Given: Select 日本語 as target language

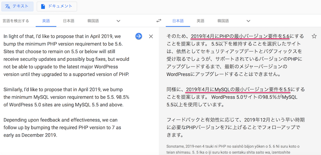Looking at the screenshot, I should tap(178, 21).
